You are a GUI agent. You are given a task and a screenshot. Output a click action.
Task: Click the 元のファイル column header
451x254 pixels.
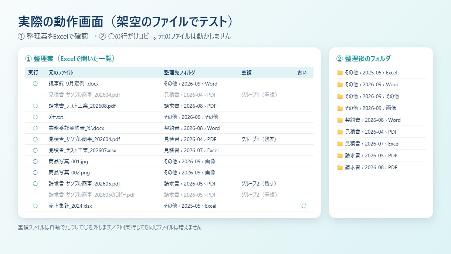[x=61, y=73]
